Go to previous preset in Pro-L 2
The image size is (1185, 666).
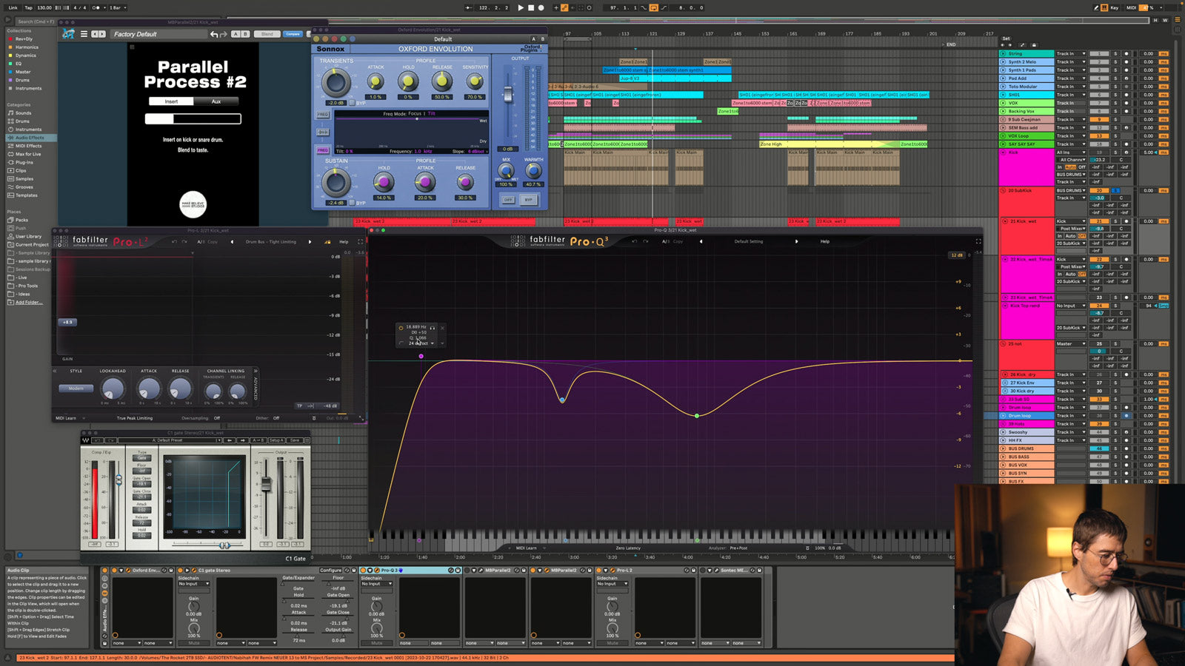click(232, 242)
